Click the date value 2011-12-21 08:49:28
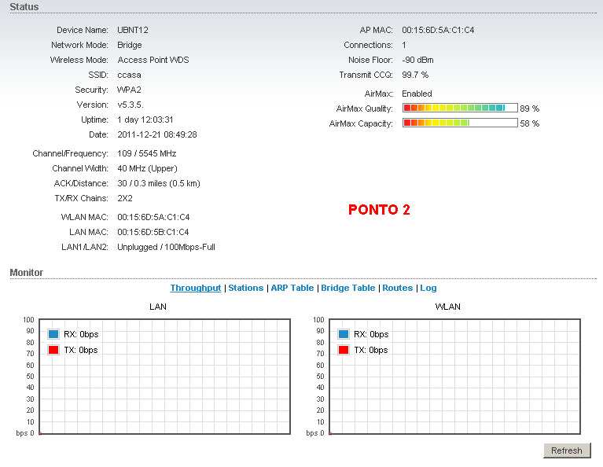Screen dimensions: 603x467 (157, 135)
